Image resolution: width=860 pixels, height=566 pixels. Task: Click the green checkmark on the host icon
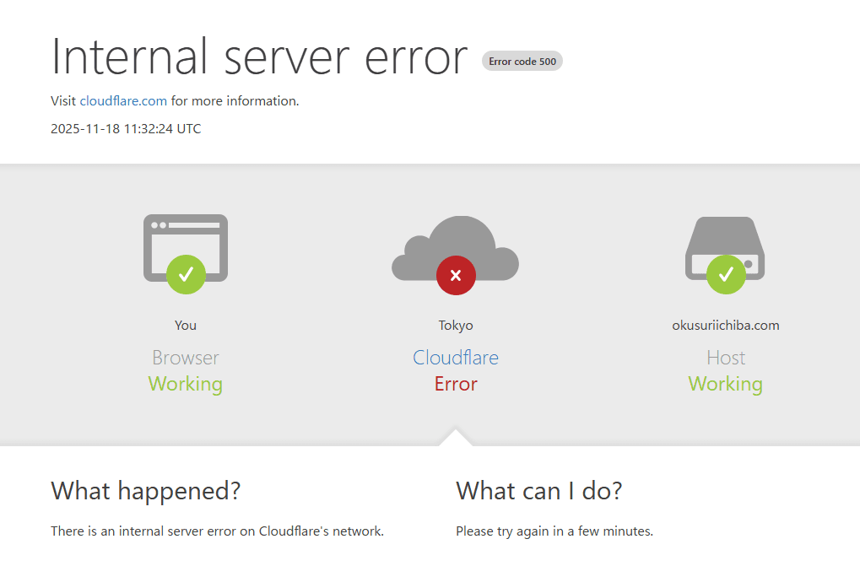(725, 274)
